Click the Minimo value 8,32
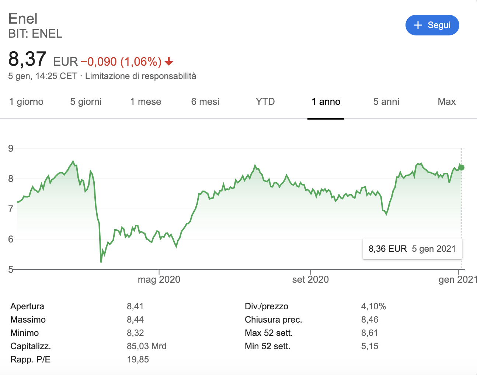The image size is (477, 375). pyautogui.click(x=135, y=333)
